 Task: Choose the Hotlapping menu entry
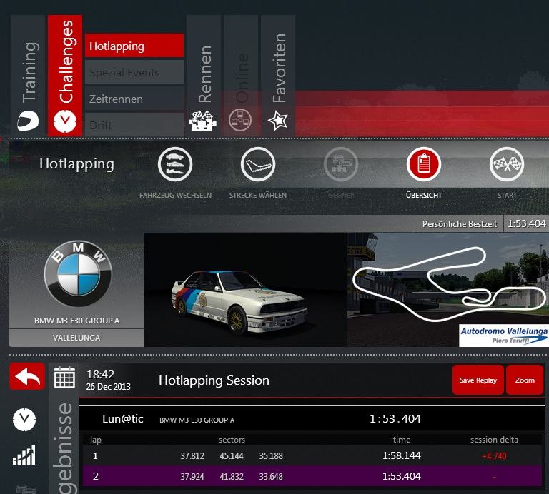(134, 46)
